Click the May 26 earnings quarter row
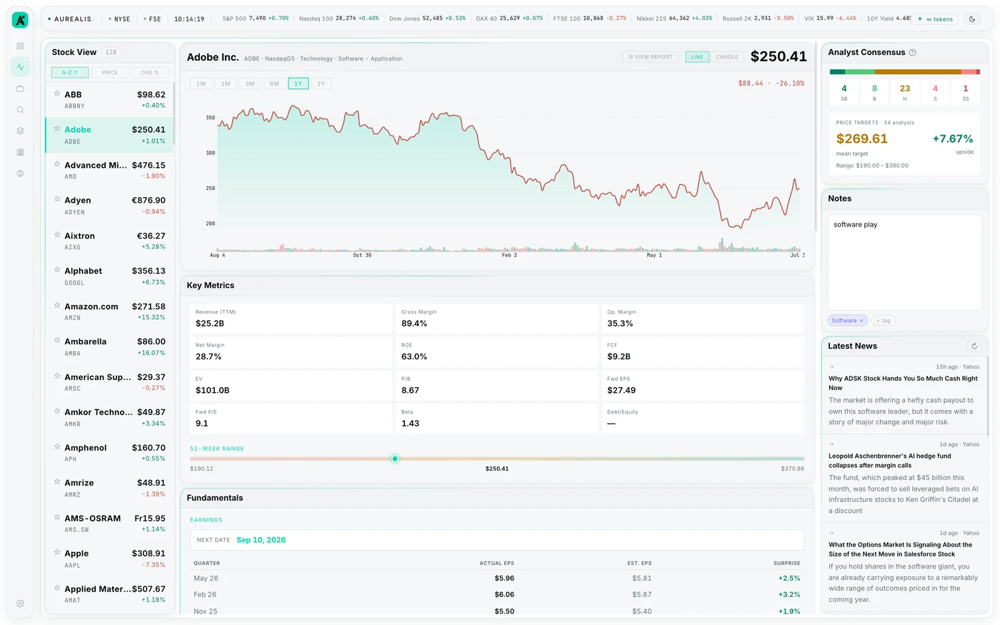 pos(497,578)
